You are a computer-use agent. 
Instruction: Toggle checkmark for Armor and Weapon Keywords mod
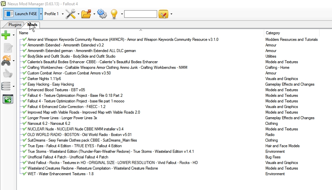pyautogui.click(x=25, y=40)
